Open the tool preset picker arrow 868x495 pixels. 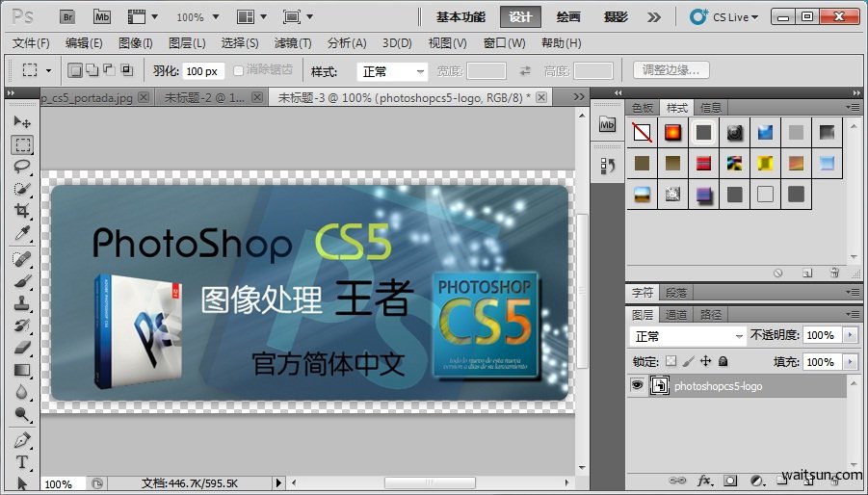[49, 71]
